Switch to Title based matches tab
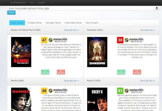 34,23
